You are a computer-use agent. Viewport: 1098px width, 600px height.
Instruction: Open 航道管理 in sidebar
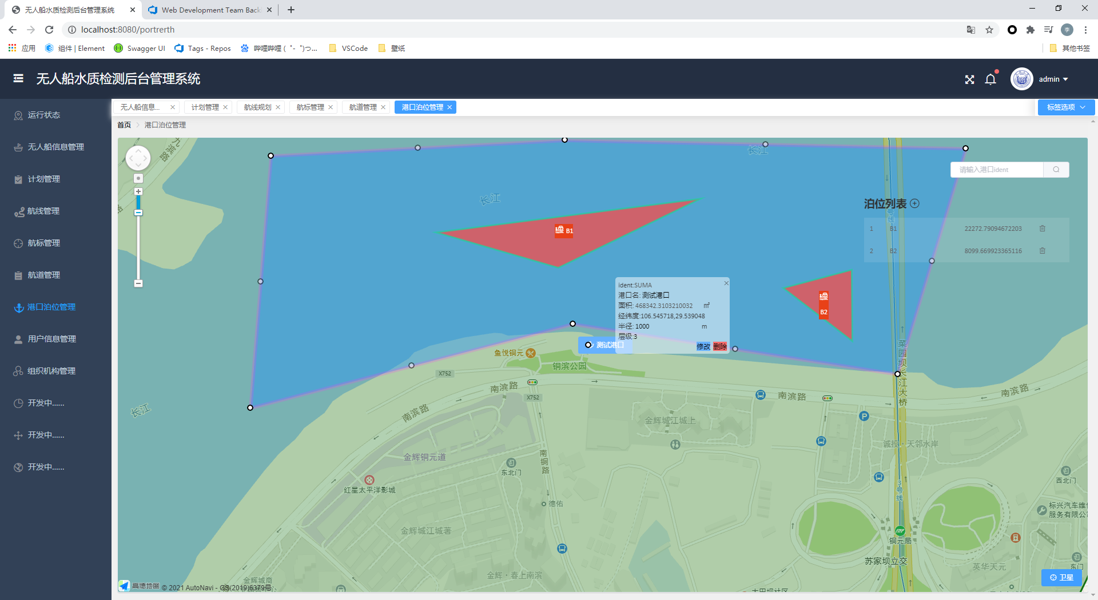[x=55, y=275]
